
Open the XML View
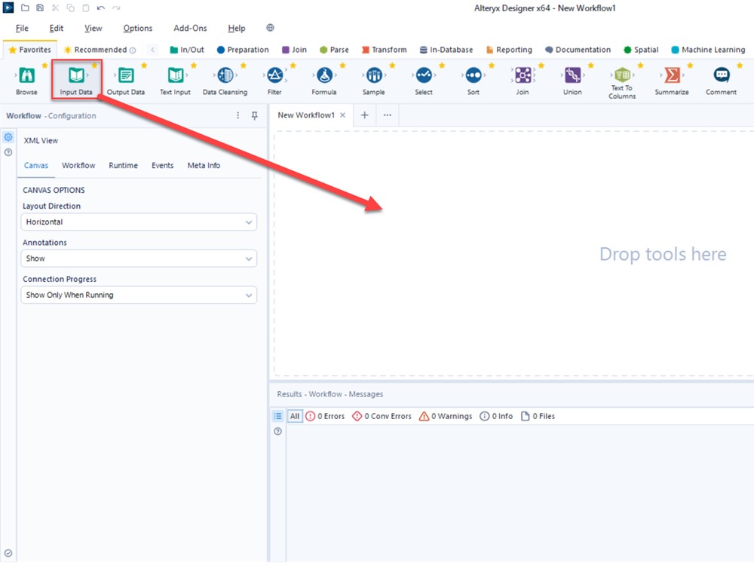point(41,140)
